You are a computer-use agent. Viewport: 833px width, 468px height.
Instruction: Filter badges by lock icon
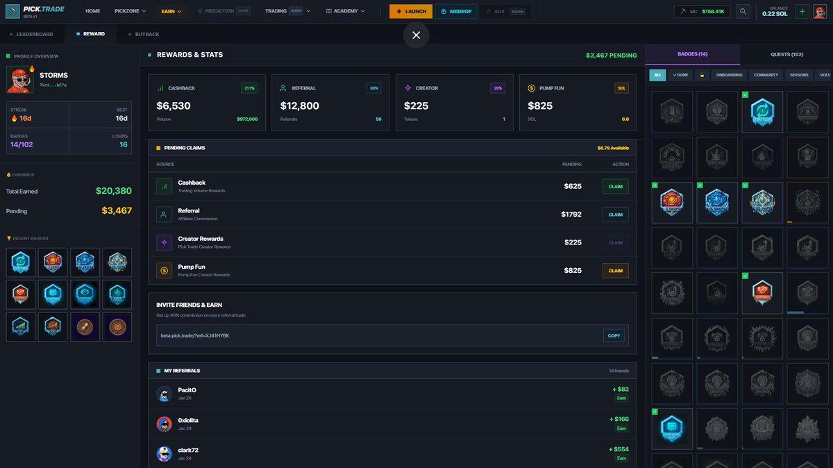[702, 75]
